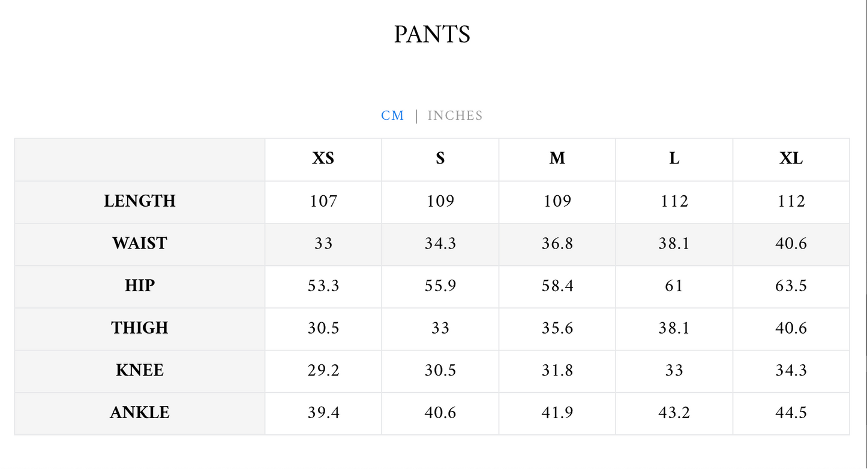
Task: Click the XS length value 107
Action: [323, 201]
